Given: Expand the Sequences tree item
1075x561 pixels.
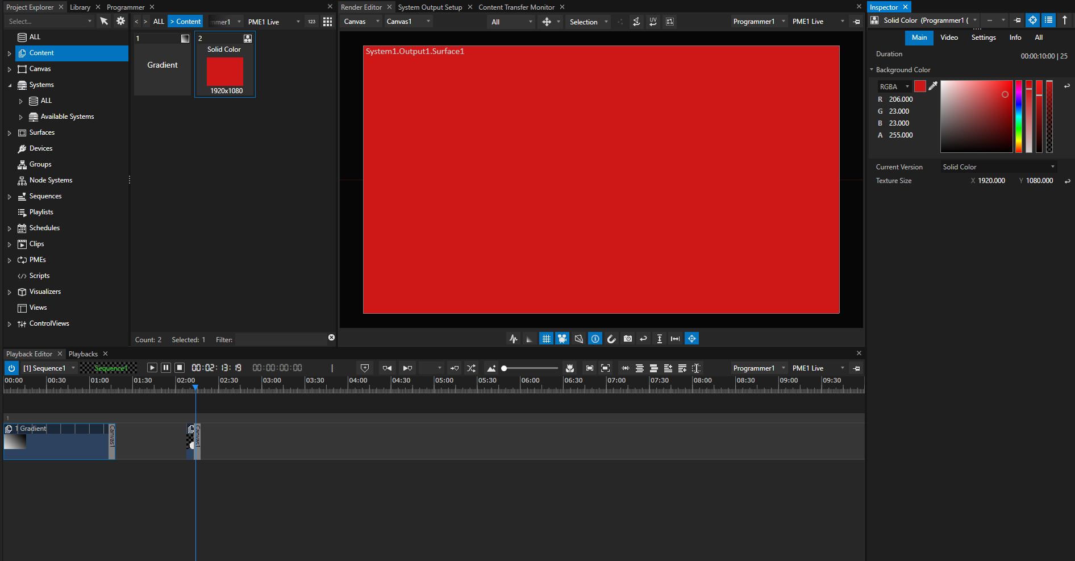Looking at the screenshot, I should (10, 196).
